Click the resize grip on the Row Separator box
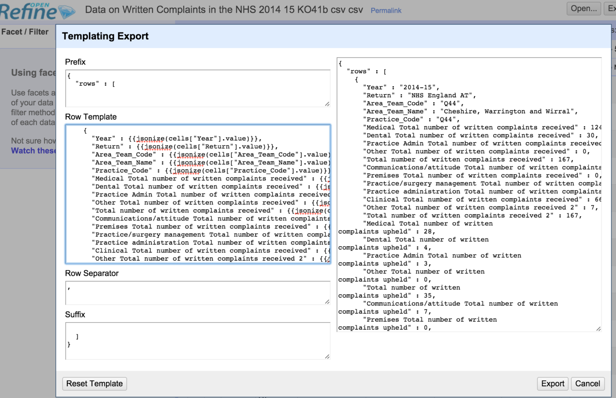 [327, 302]
